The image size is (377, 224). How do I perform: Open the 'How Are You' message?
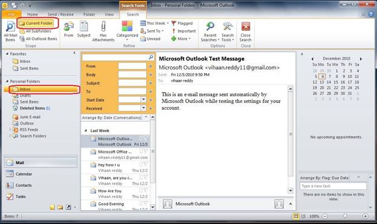(x=115, y=194)
